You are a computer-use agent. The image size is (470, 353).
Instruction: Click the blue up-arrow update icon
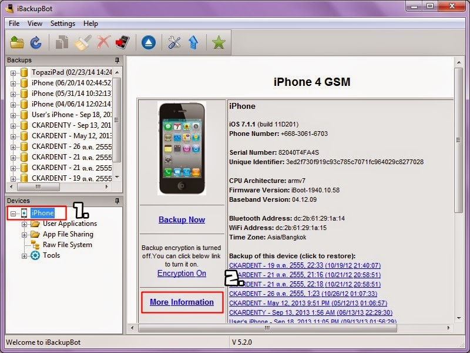click(193, 42)
